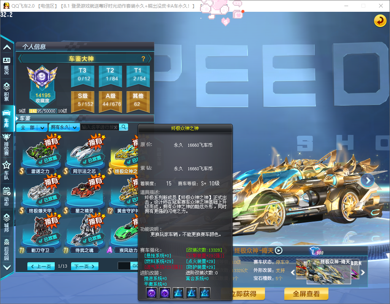Select the T1 category tile
The width and height of the screenshot is (390, 304).
(138, 76)
